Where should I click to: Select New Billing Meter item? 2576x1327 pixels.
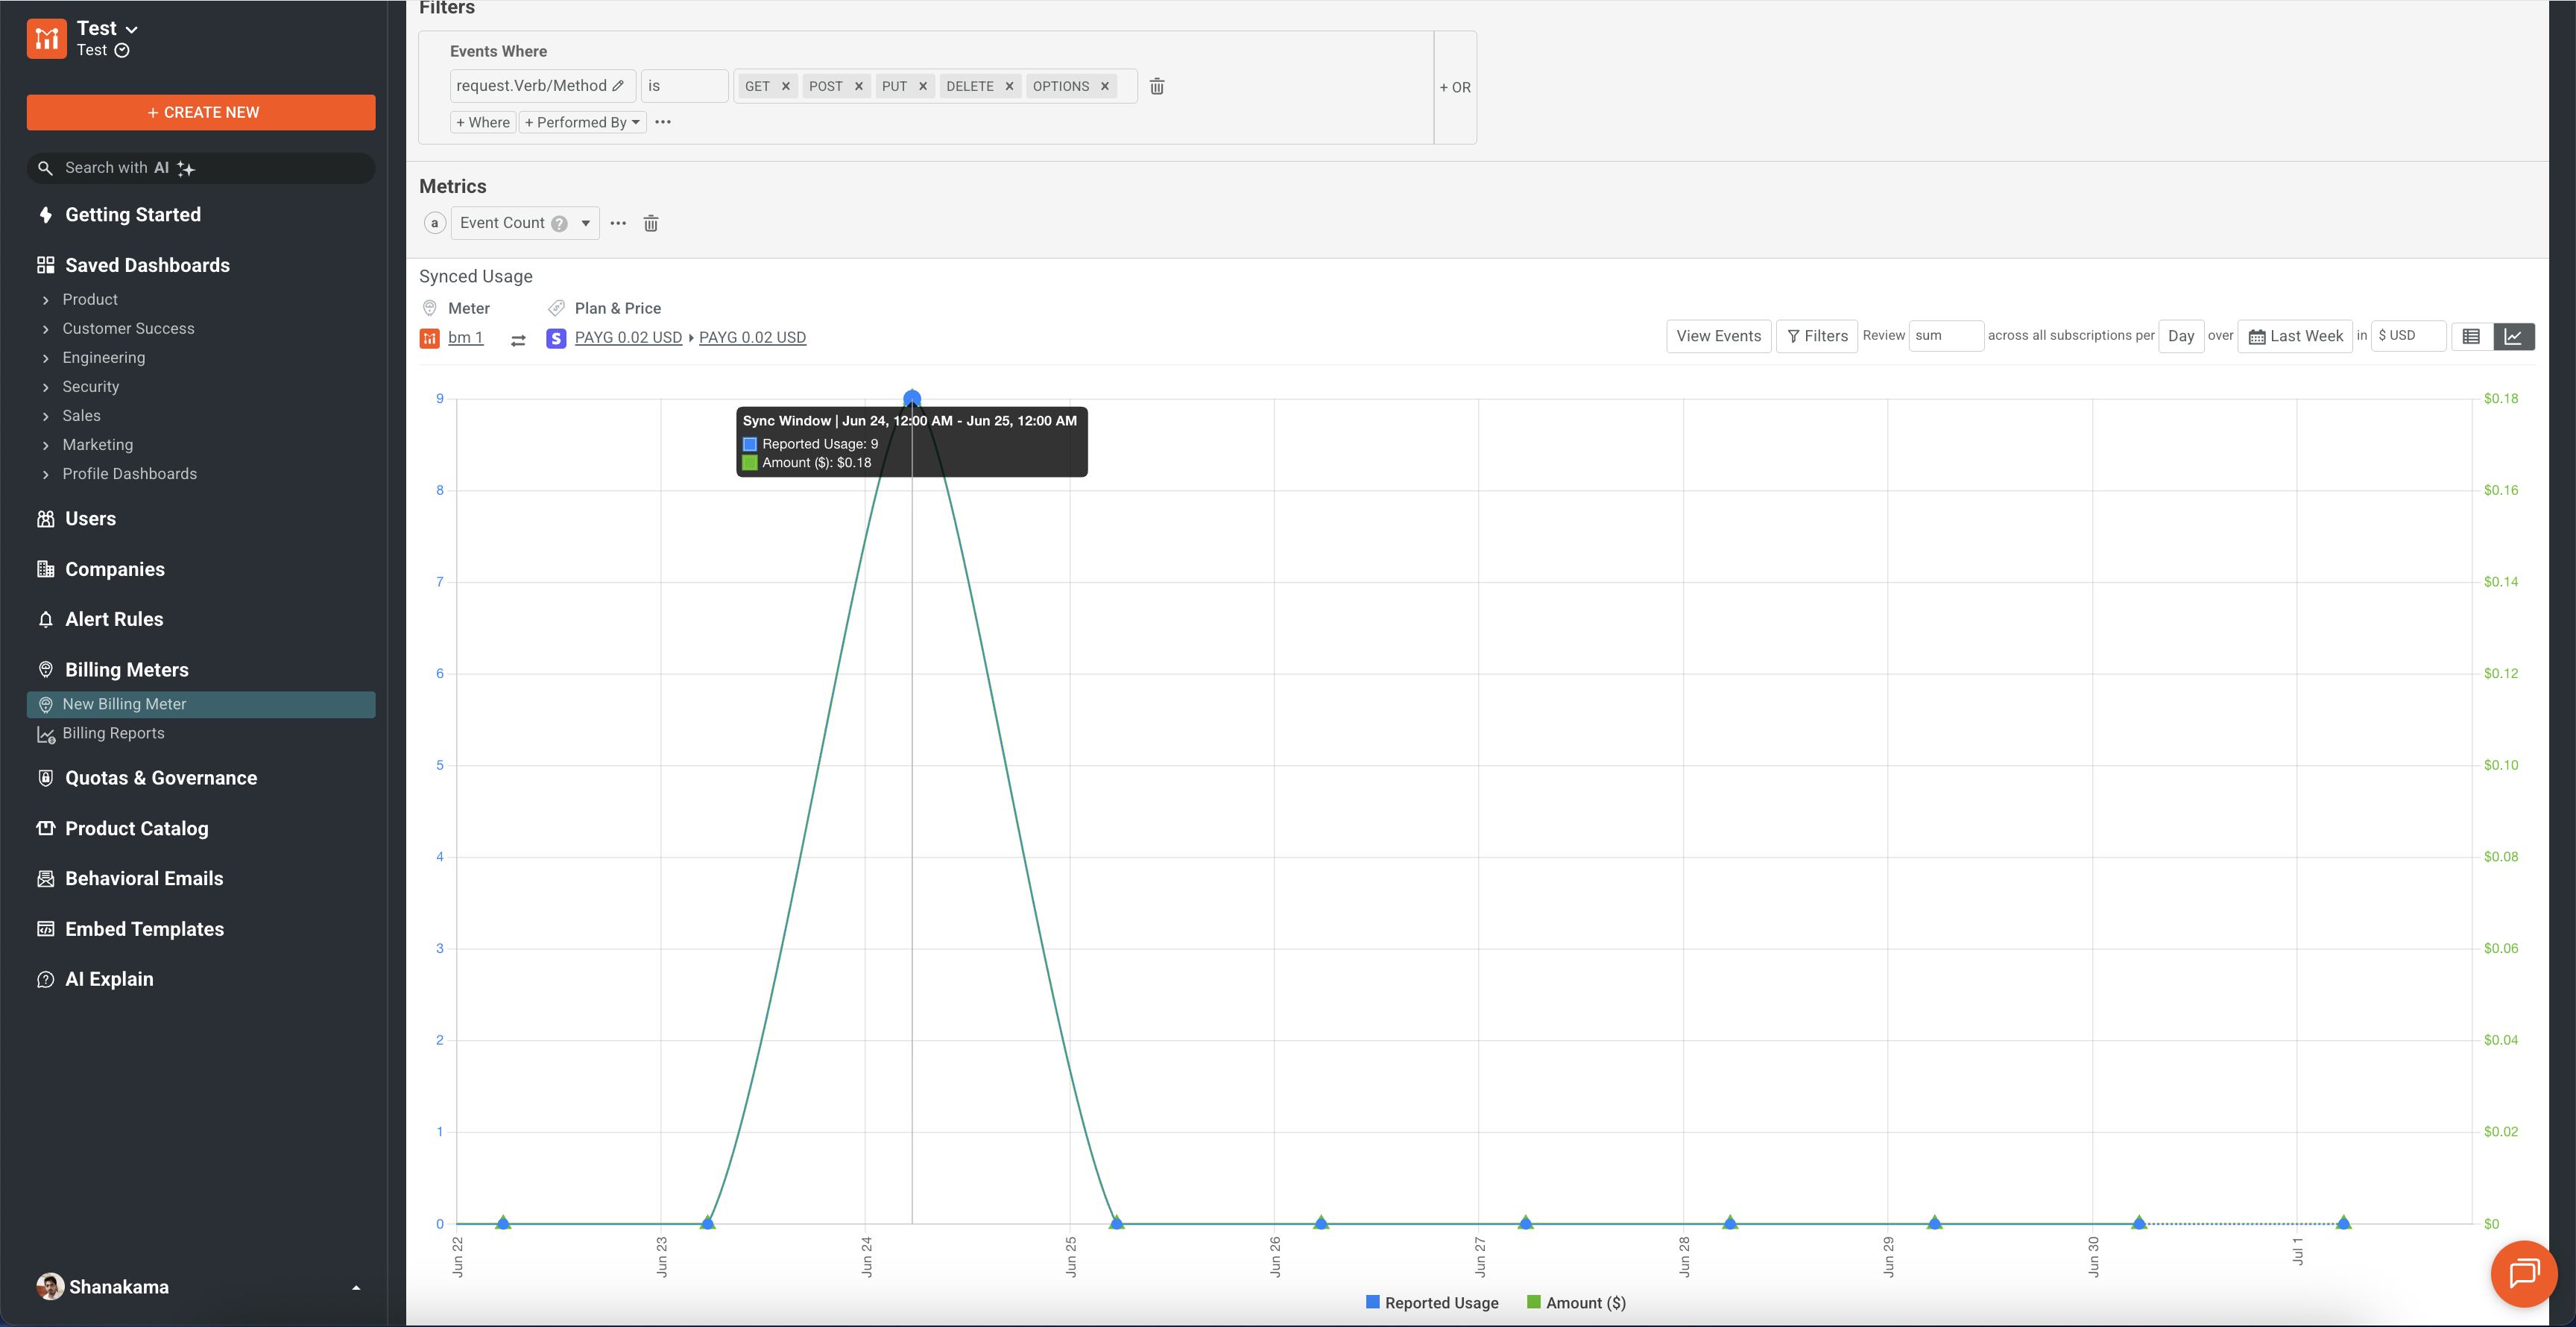pos(201,704)
